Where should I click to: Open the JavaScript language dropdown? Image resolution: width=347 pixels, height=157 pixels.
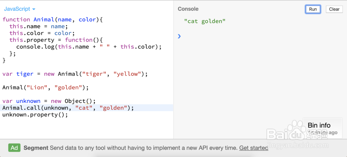click(x=20, y=9)
